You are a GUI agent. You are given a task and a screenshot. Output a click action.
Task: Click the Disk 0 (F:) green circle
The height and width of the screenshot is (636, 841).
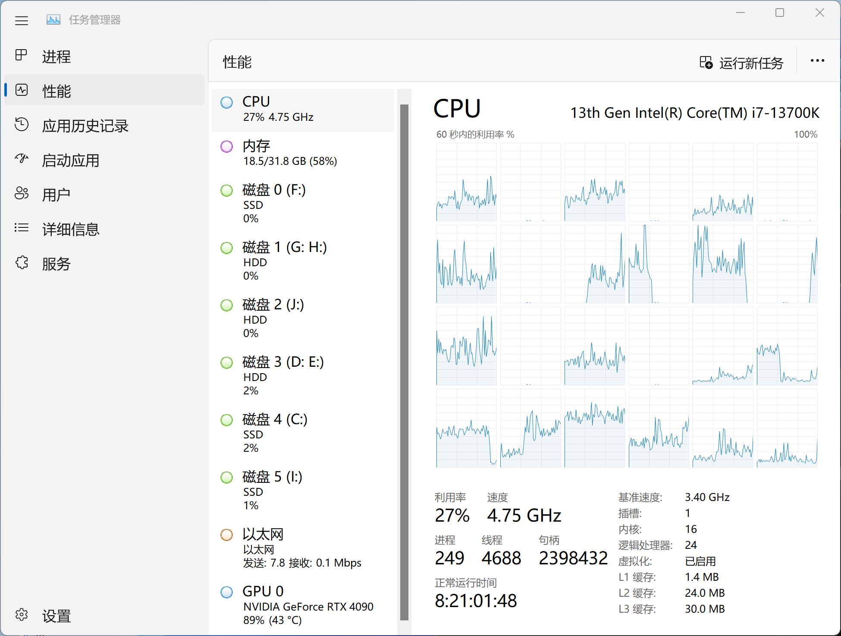[226, 191]
